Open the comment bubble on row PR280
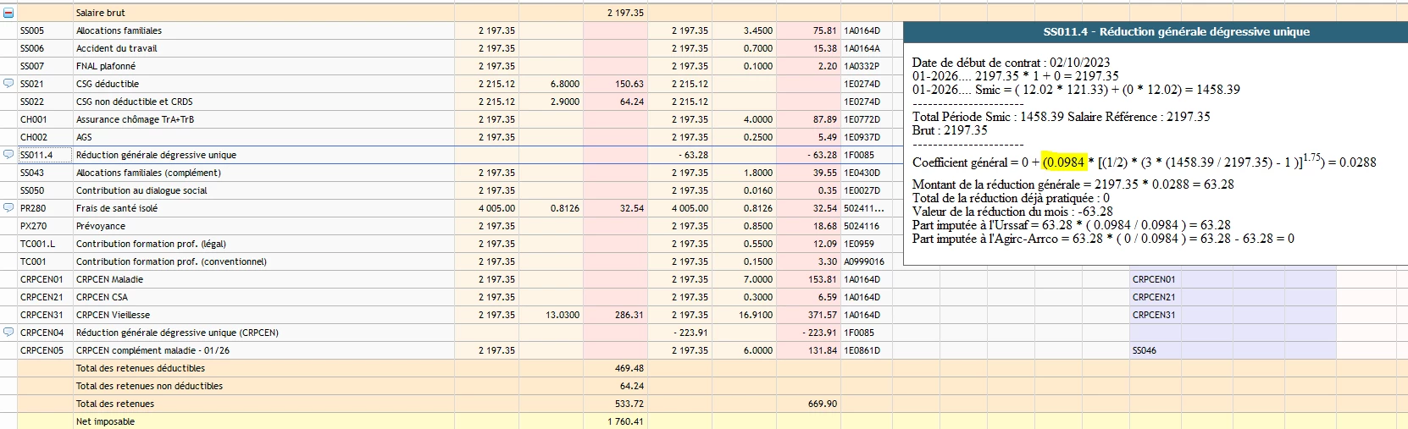This screenshot has height=429, width=1408. pyautogui.click(x=8, y=208)
